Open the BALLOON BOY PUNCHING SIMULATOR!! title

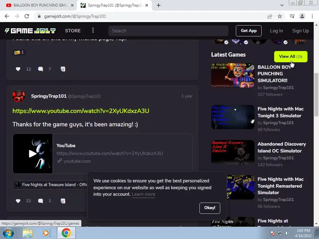tap(274, 73)
